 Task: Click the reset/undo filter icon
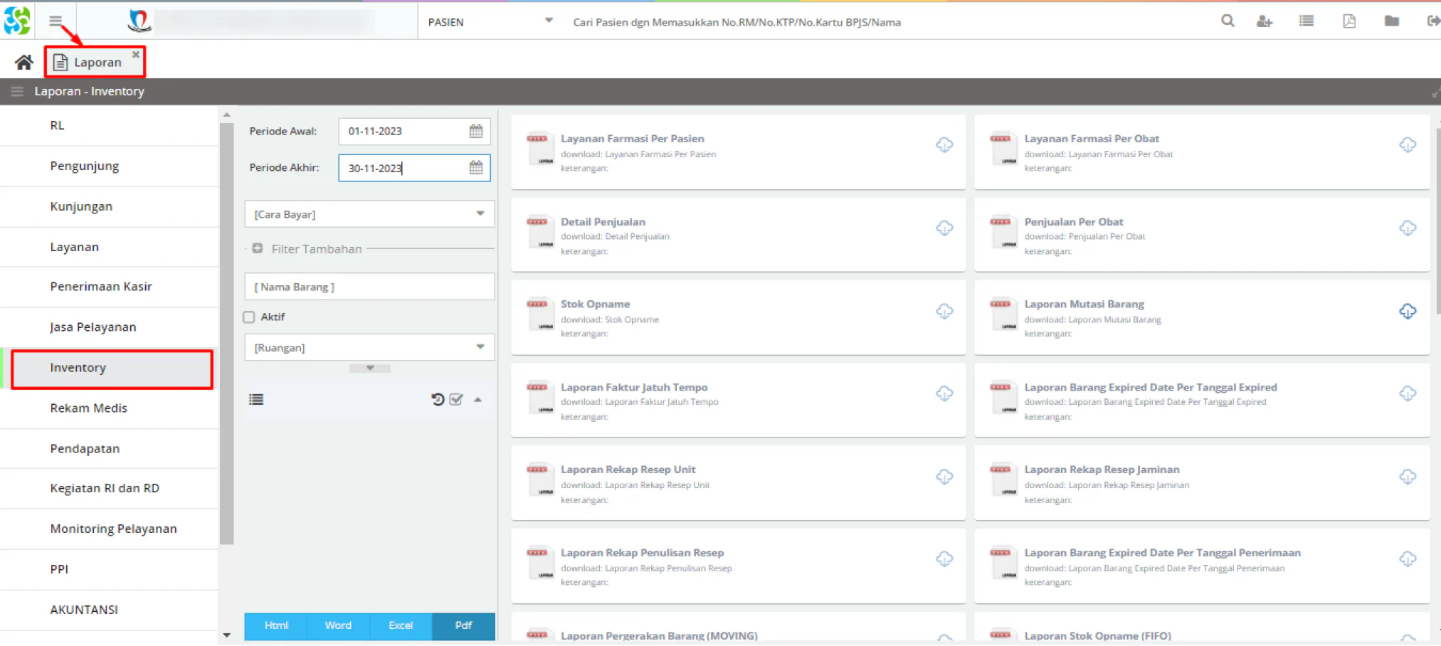click(x=438, y=400)
